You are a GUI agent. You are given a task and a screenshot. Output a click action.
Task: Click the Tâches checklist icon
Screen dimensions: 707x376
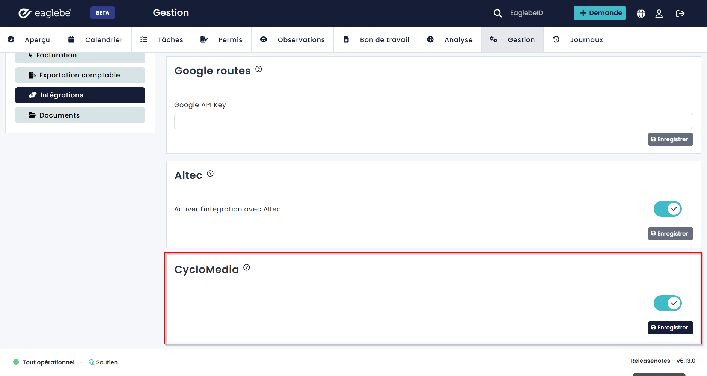point(144,39)
